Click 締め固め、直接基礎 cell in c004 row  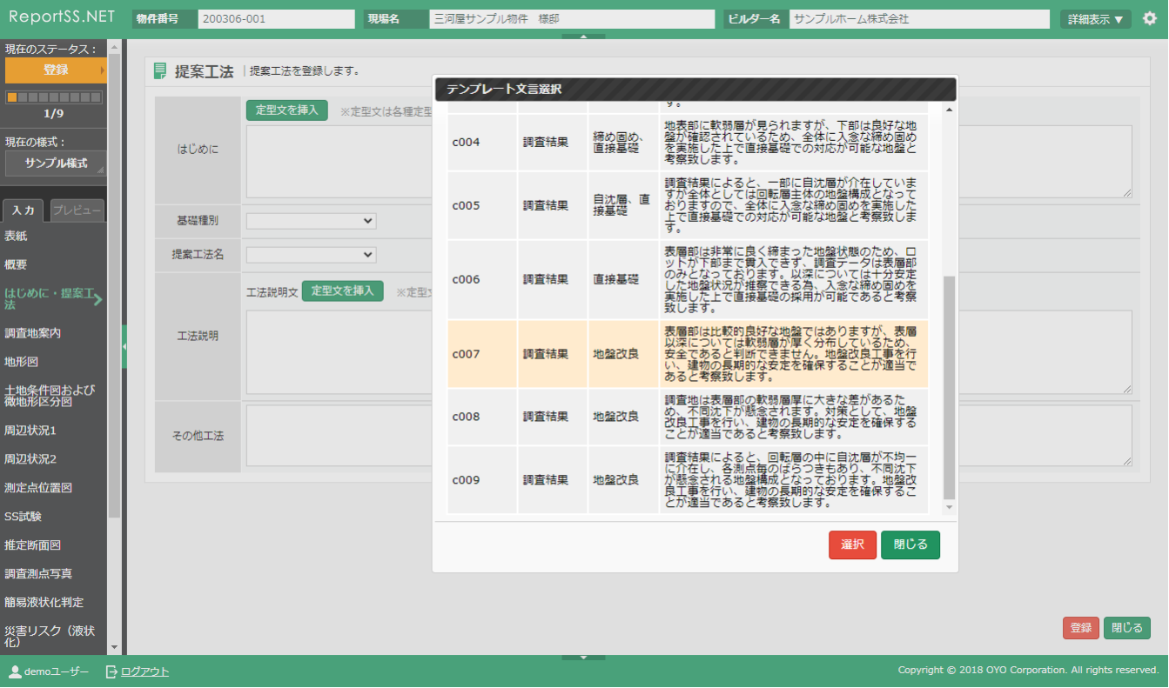click(623, 142)
